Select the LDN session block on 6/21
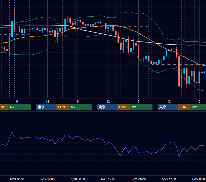 coord(184,107)
